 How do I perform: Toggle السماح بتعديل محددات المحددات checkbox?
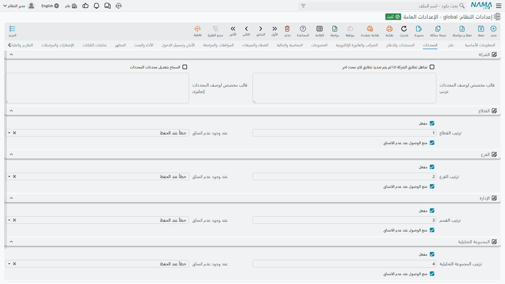point(185,67)
